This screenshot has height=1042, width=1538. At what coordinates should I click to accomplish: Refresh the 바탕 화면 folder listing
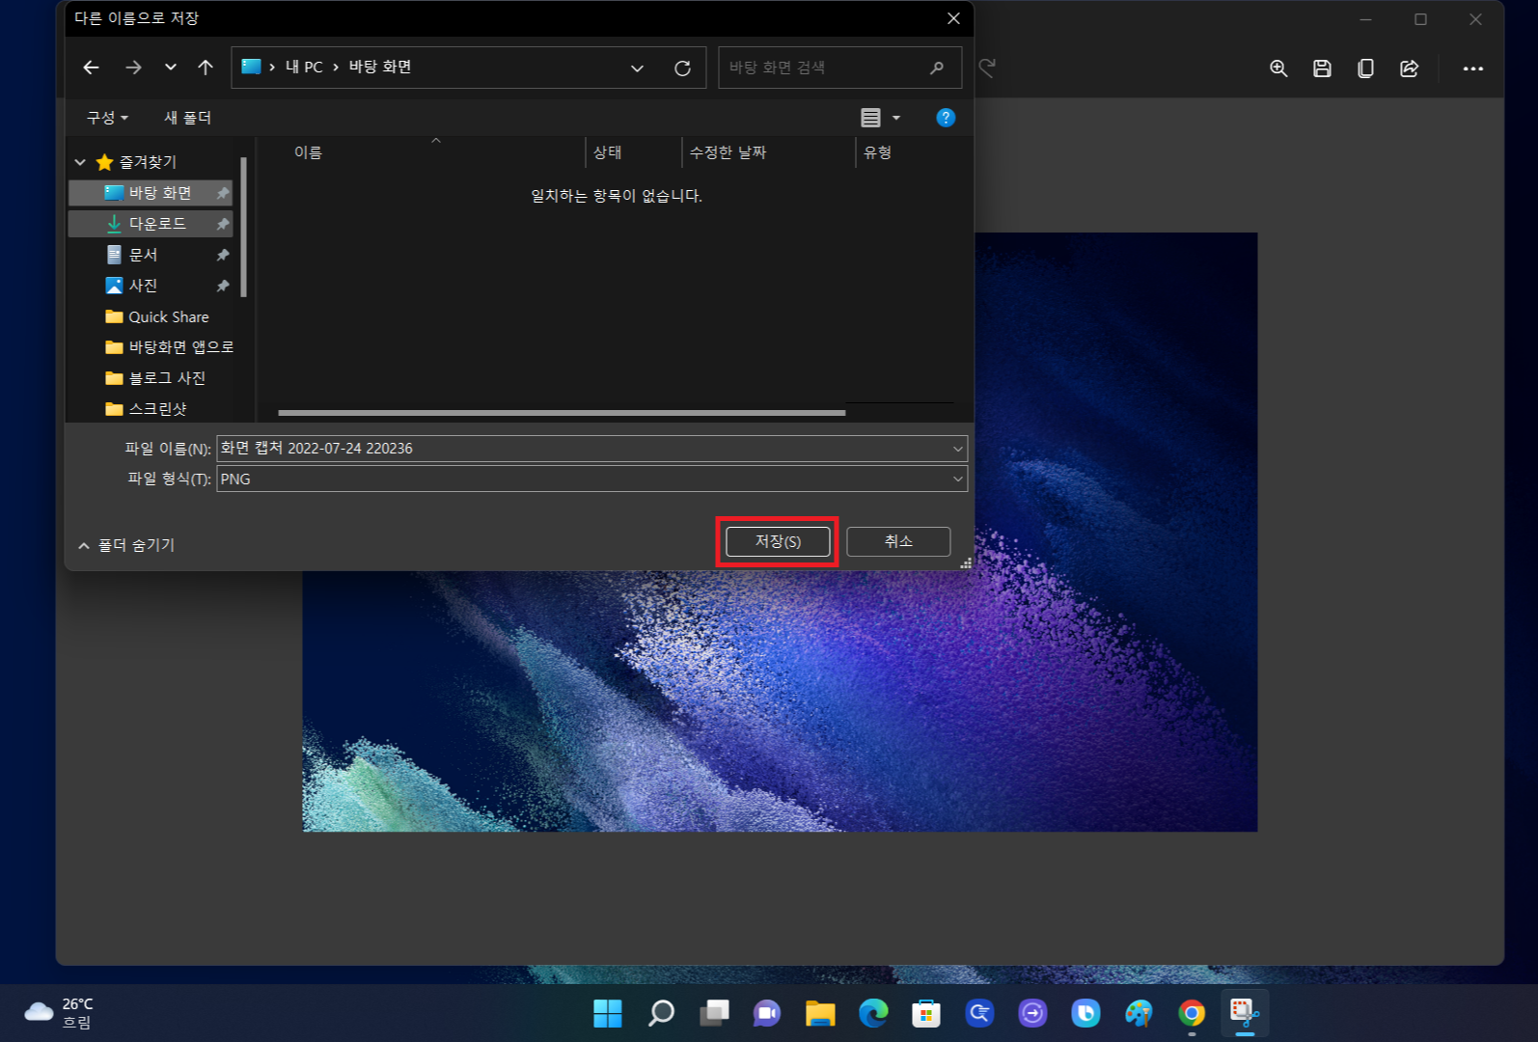pos(682,68)
